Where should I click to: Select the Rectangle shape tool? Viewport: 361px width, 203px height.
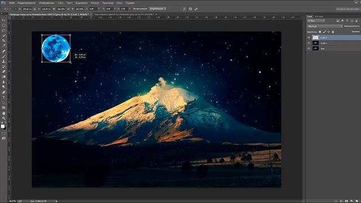pyautogui.click(x=4, y=108)
